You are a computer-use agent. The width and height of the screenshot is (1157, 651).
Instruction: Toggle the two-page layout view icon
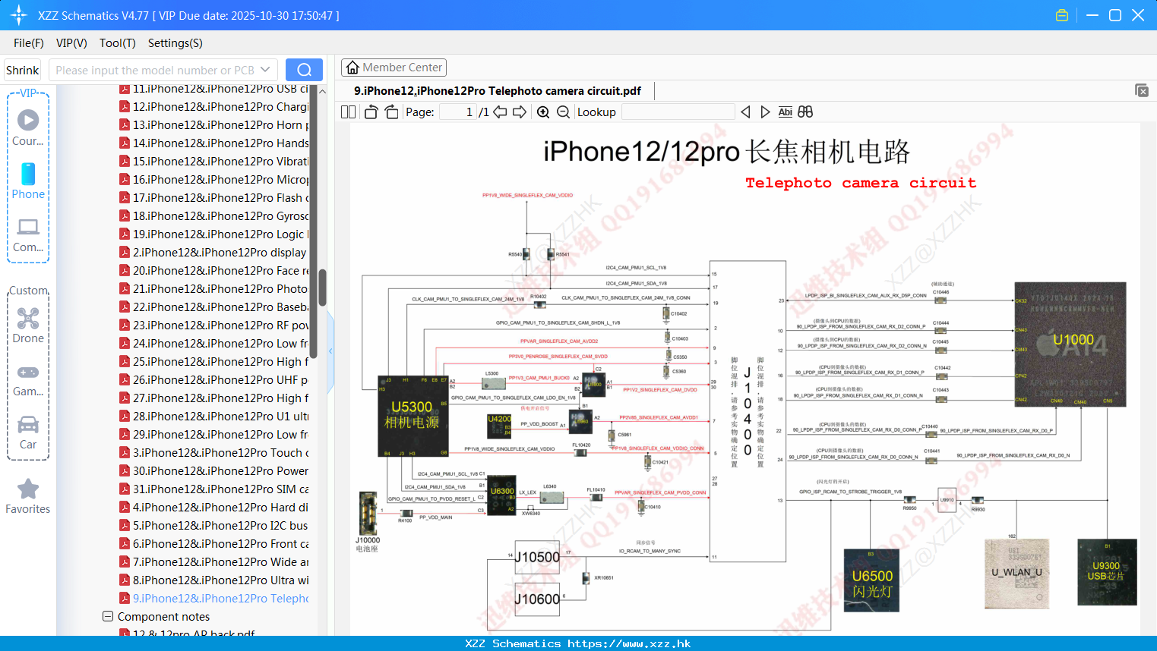click(349, 112)
